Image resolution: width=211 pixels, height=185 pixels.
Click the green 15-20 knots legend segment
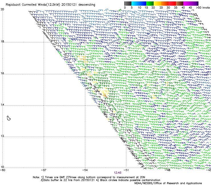150,3
